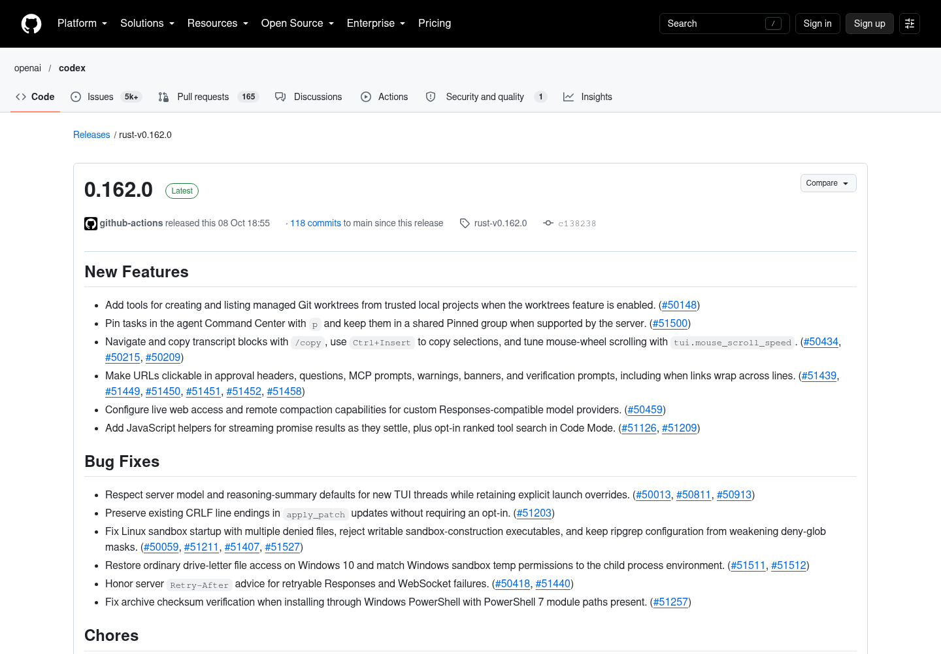Open the Open Source dropdown

click(297, 24)
